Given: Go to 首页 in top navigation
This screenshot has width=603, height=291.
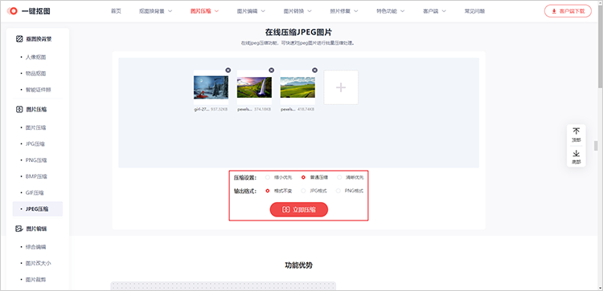Looking at the screenshot, I should [x=116, y=11].
